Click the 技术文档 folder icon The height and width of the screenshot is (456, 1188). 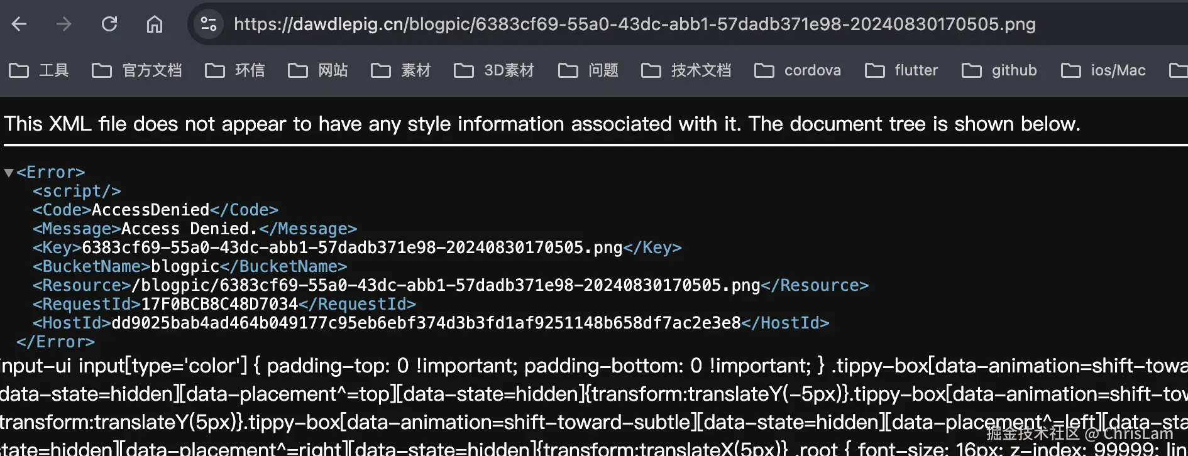point(651,70)
